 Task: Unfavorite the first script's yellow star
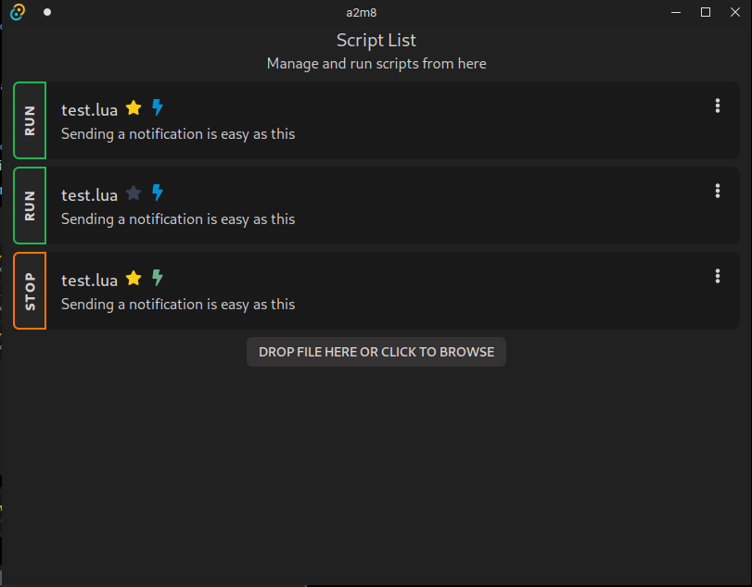pyautogui.click(x=134, y=108)
